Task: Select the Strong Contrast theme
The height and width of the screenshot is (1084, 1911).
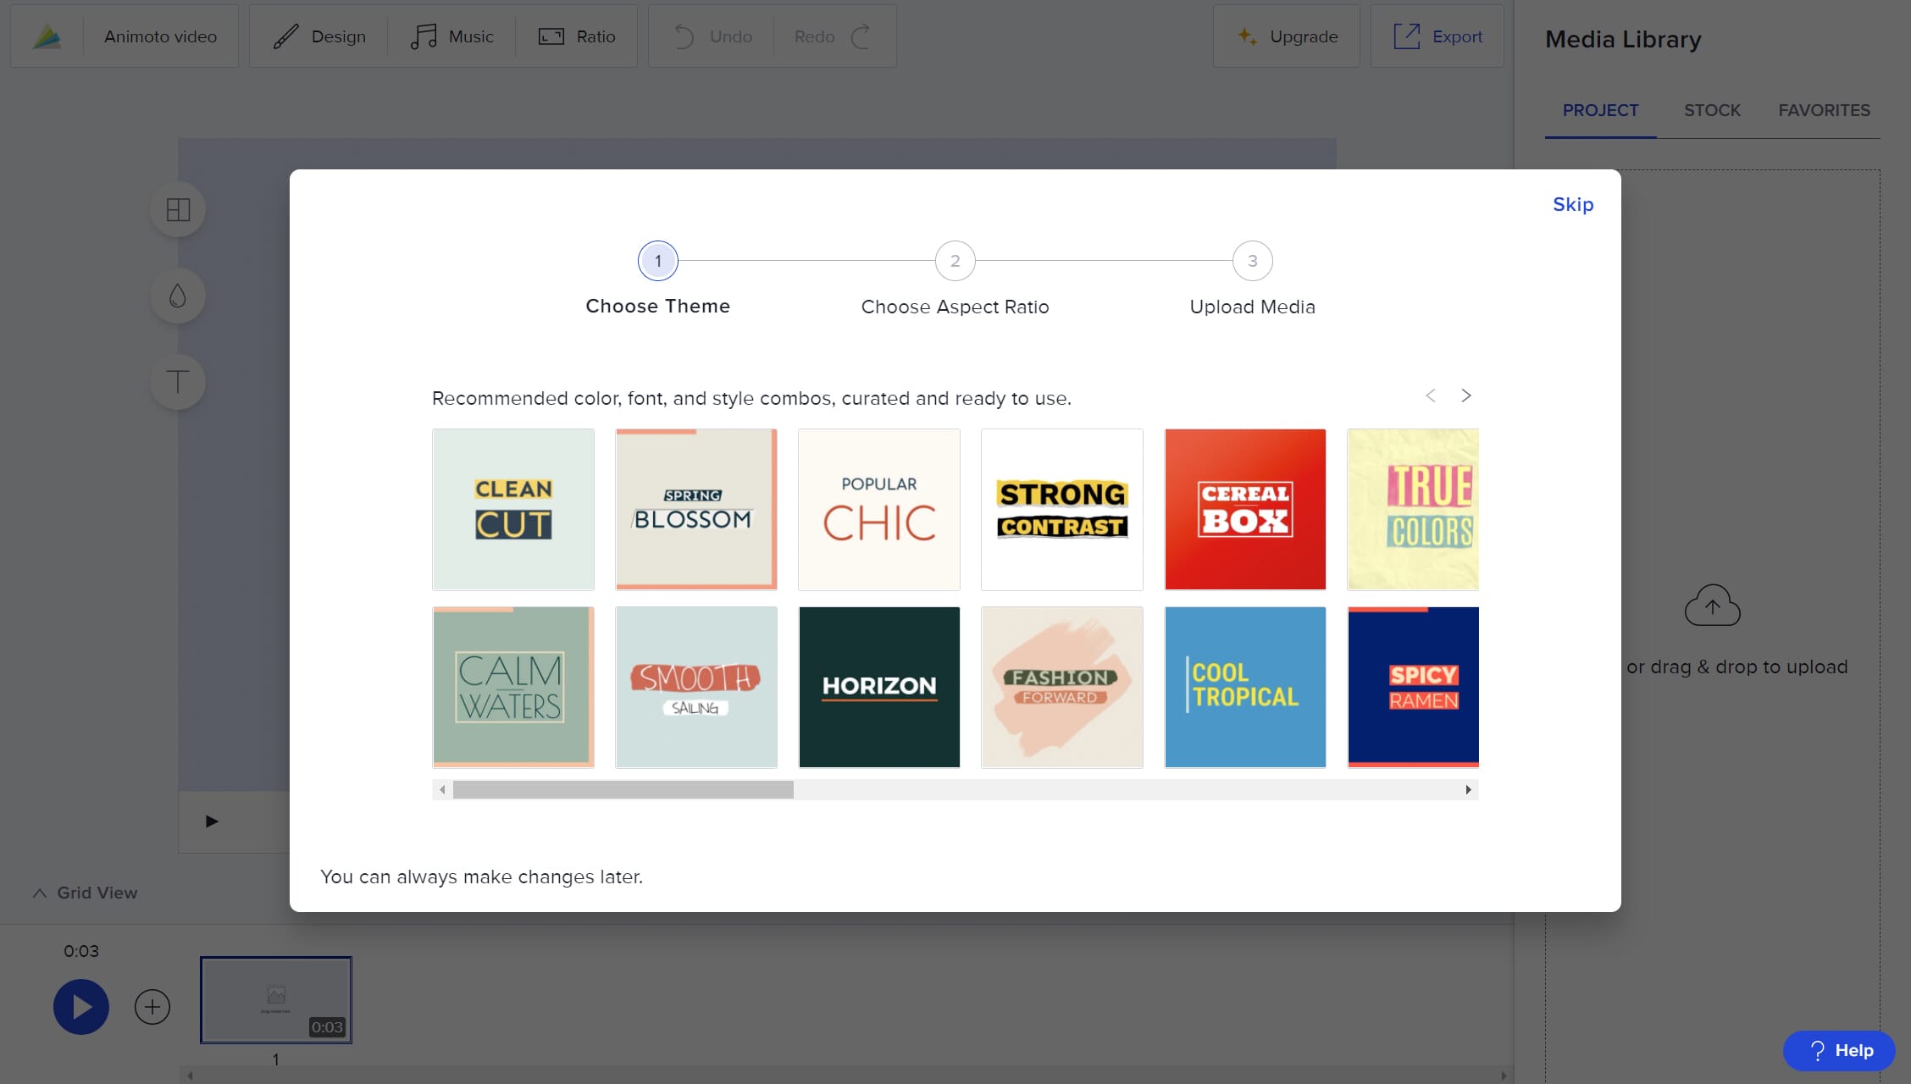Action: [1062, 509]
